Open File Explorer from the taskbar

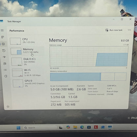[x=75, y=127]
